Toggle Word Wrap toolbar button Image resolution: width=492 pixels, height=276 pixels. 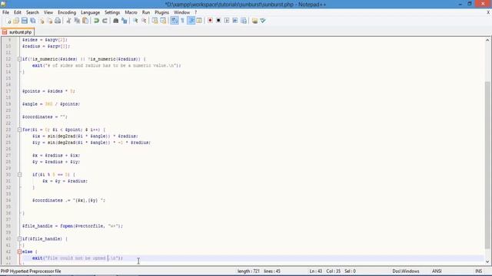[175, 21]
